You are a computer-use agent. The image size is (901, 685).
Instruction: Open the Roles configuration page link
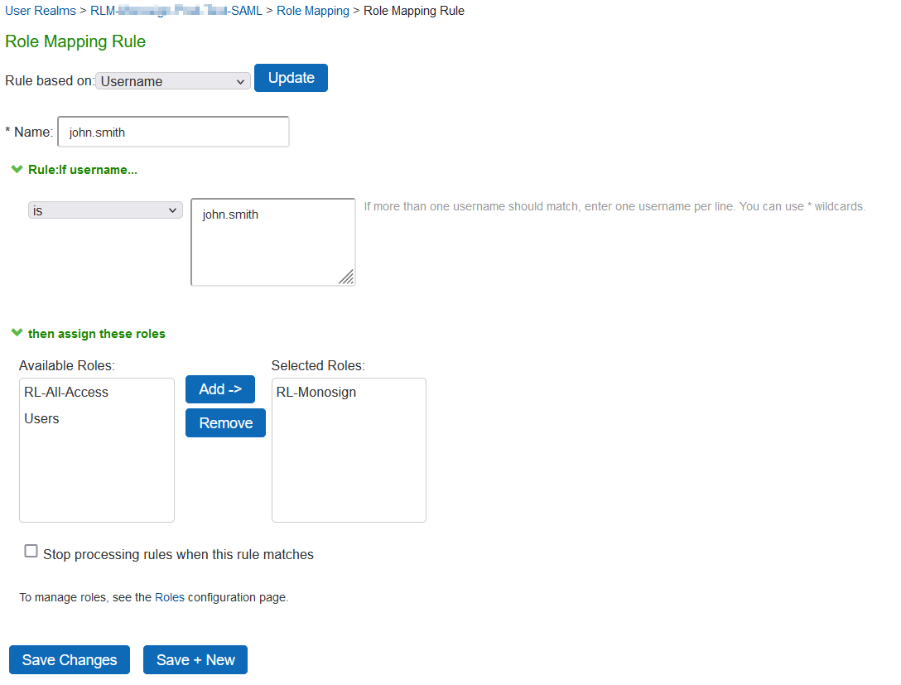(170, 597)
